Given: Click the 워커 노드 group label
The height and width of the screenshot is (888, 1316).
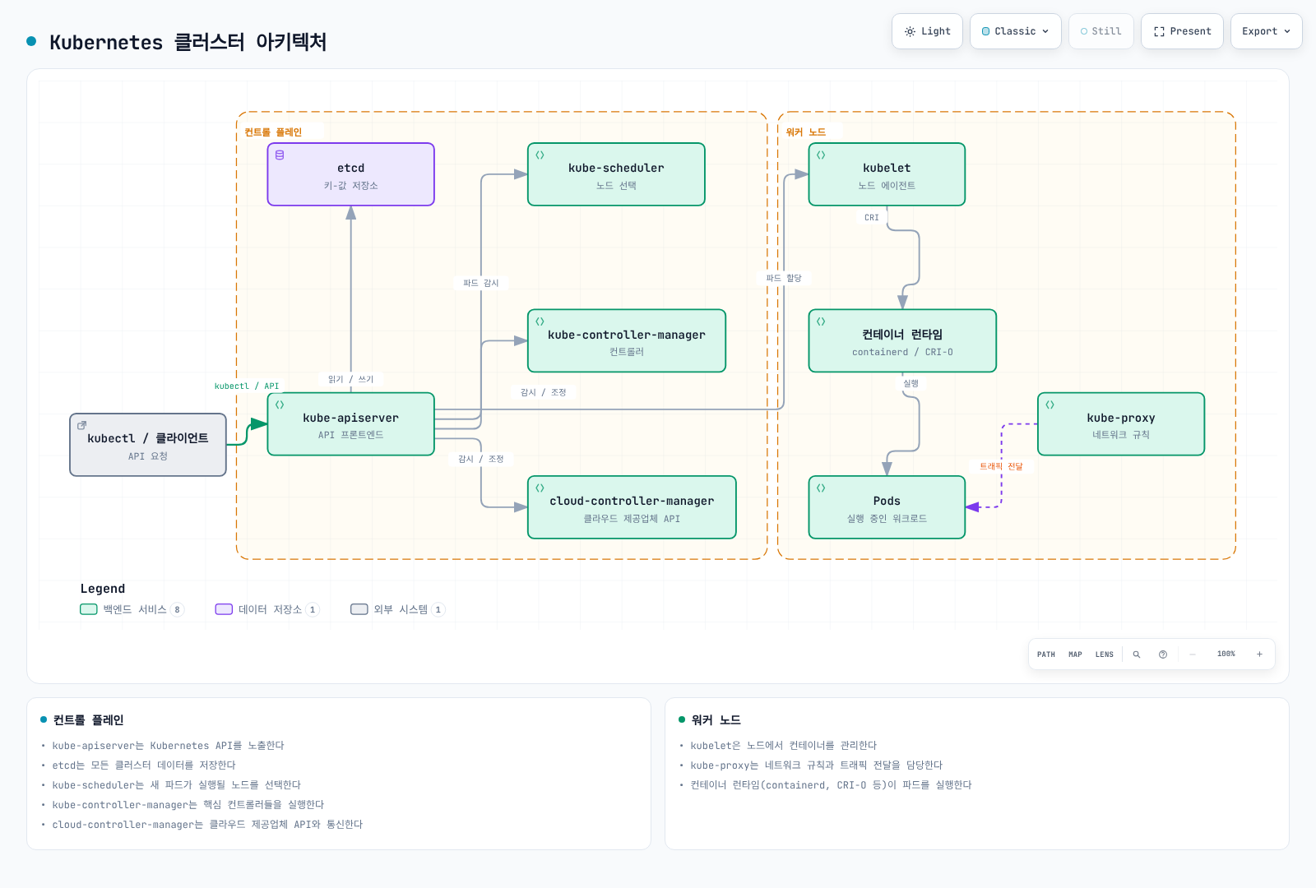Looking at the screenshot, I should (806, 132).
